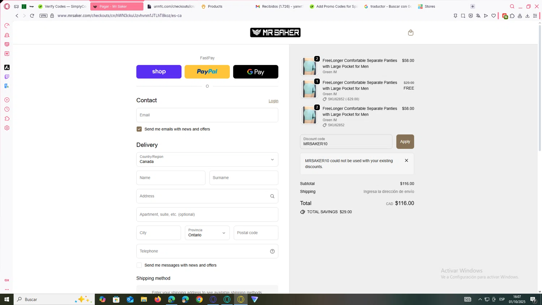Screen dimensions: 542x305
Task: Open the Opera main menu logo
Action: pos(7,7)
